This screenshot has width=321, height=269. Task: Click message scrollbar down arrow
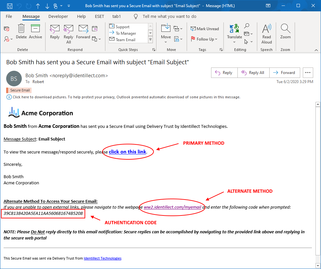point(318,266)
